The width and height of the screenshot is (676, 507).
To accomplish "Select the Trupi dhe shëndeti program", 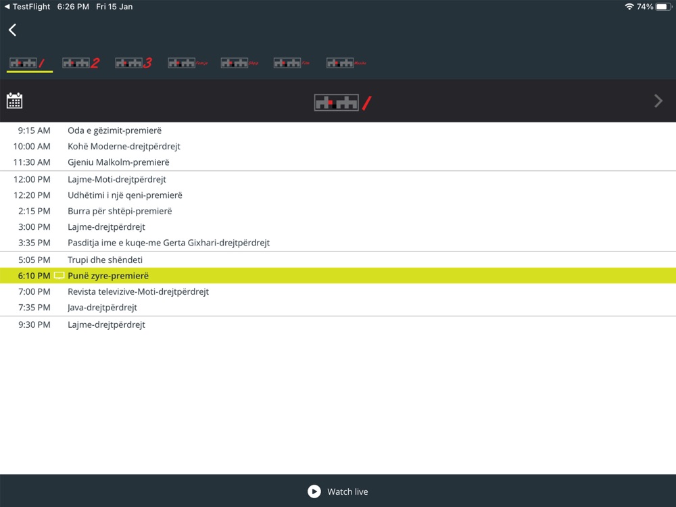I will [338, 260].
